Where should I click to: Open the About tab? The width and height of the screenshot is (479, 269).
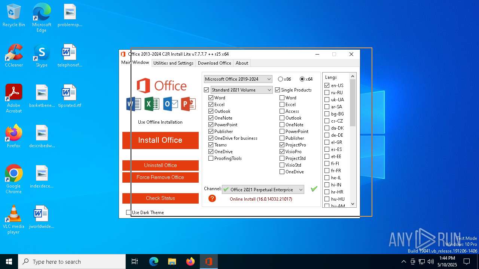(x=242, y=63)
